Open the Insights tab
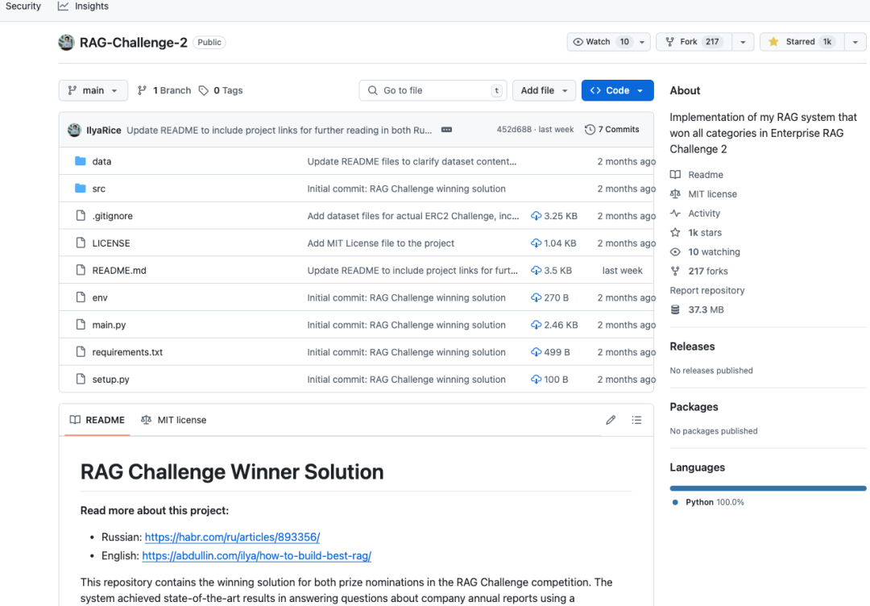Image resolution: width=870 pixels, height=606 pixels. coord(83,6)
